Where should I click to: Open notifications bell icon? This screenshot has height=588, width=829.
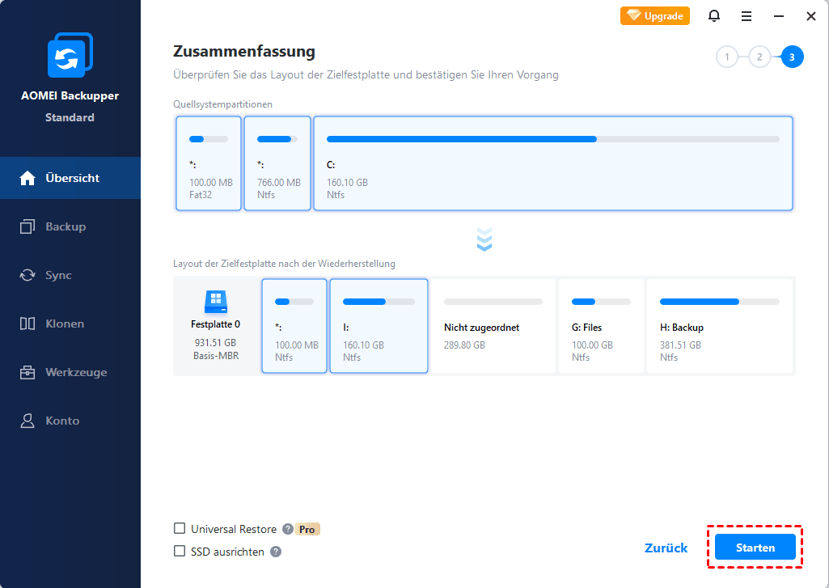click(713, 16)
